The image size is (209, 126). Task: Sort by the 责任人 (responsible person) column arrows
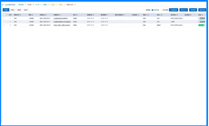pyautogui.click(x=162, y=15)
